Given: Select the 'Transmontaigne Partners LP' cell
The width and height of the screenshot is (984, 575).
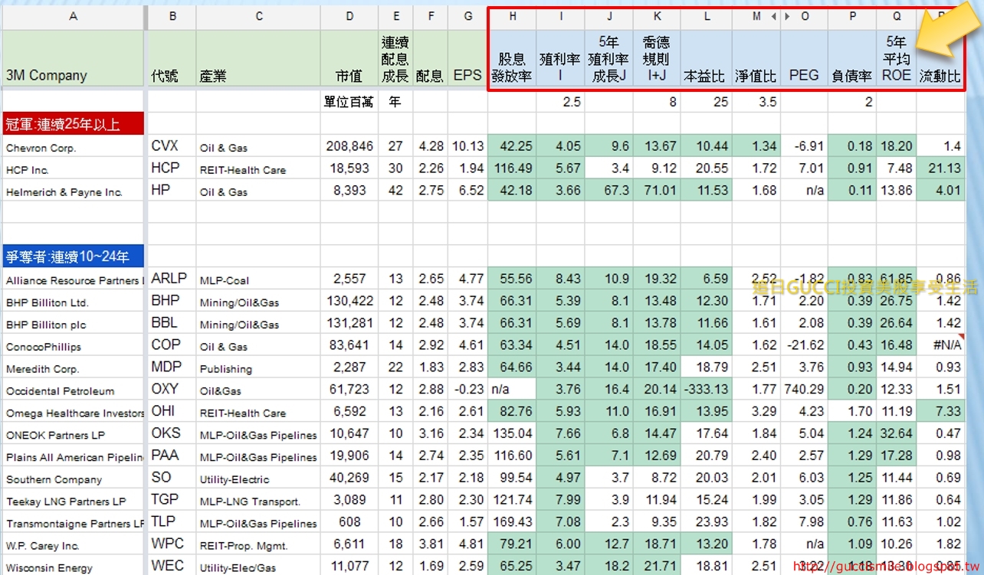Looking at the screenshot, I should pos(73,522).
